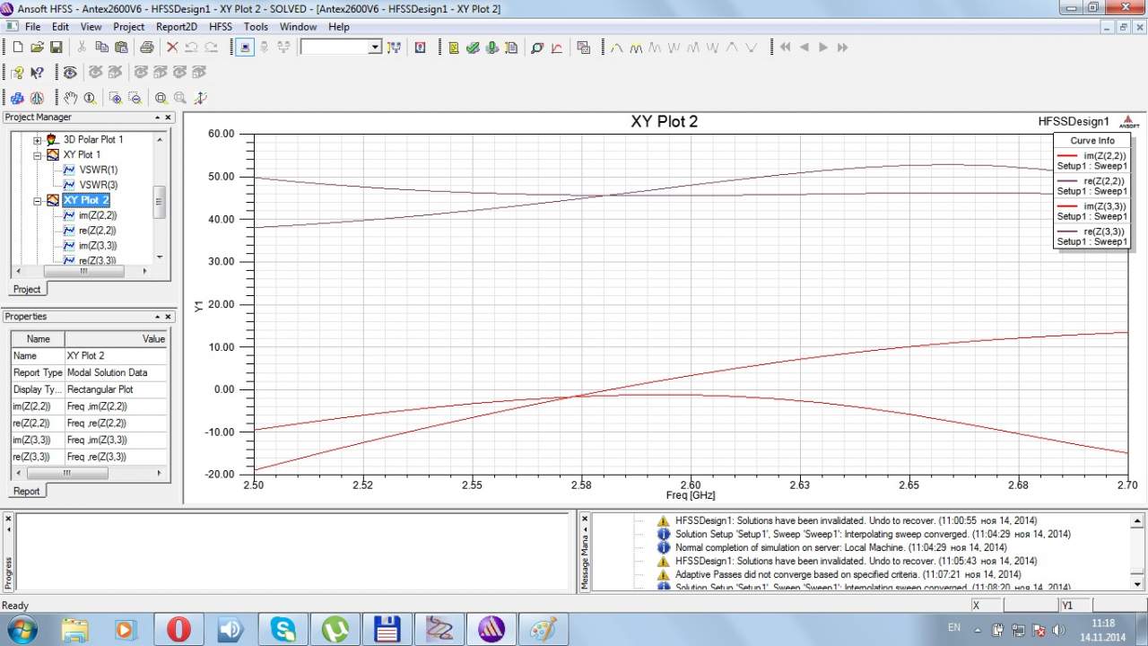This screenshot has height=646, width=1148.
Task: Click the What's This help cursor icon
Action: point(37,73)
